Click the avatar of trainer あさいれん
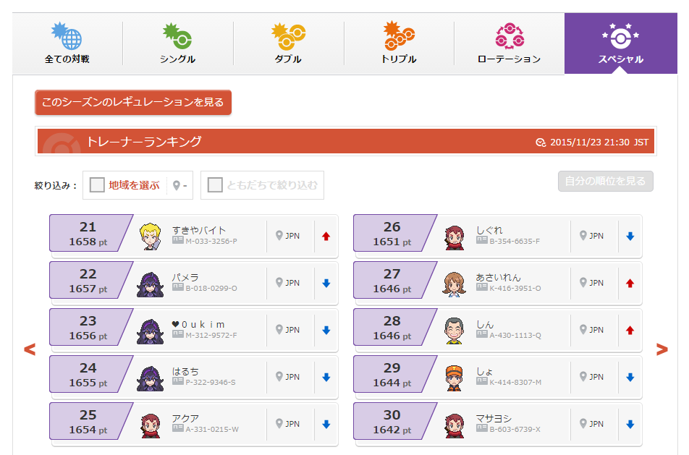The height and width of the screenshot is (455, 689). (455, 284)
